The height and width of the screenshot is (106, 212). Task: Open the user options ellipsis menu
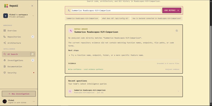34,102
